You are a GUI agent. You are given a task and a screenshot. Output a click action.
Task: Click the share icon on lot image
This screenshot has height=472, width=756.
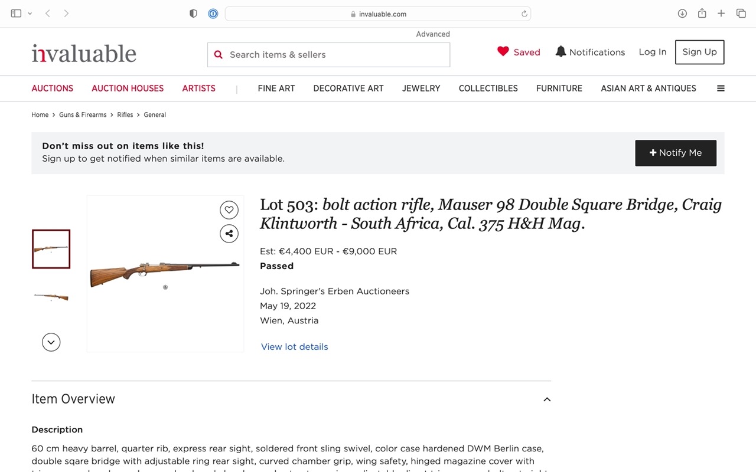pyautogui.click(x=229, y=234)
